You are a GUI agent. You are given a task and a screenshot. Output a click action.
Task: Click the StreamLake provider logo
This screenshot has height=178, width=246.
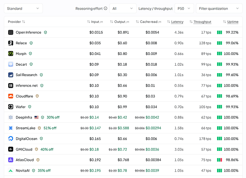11,128
